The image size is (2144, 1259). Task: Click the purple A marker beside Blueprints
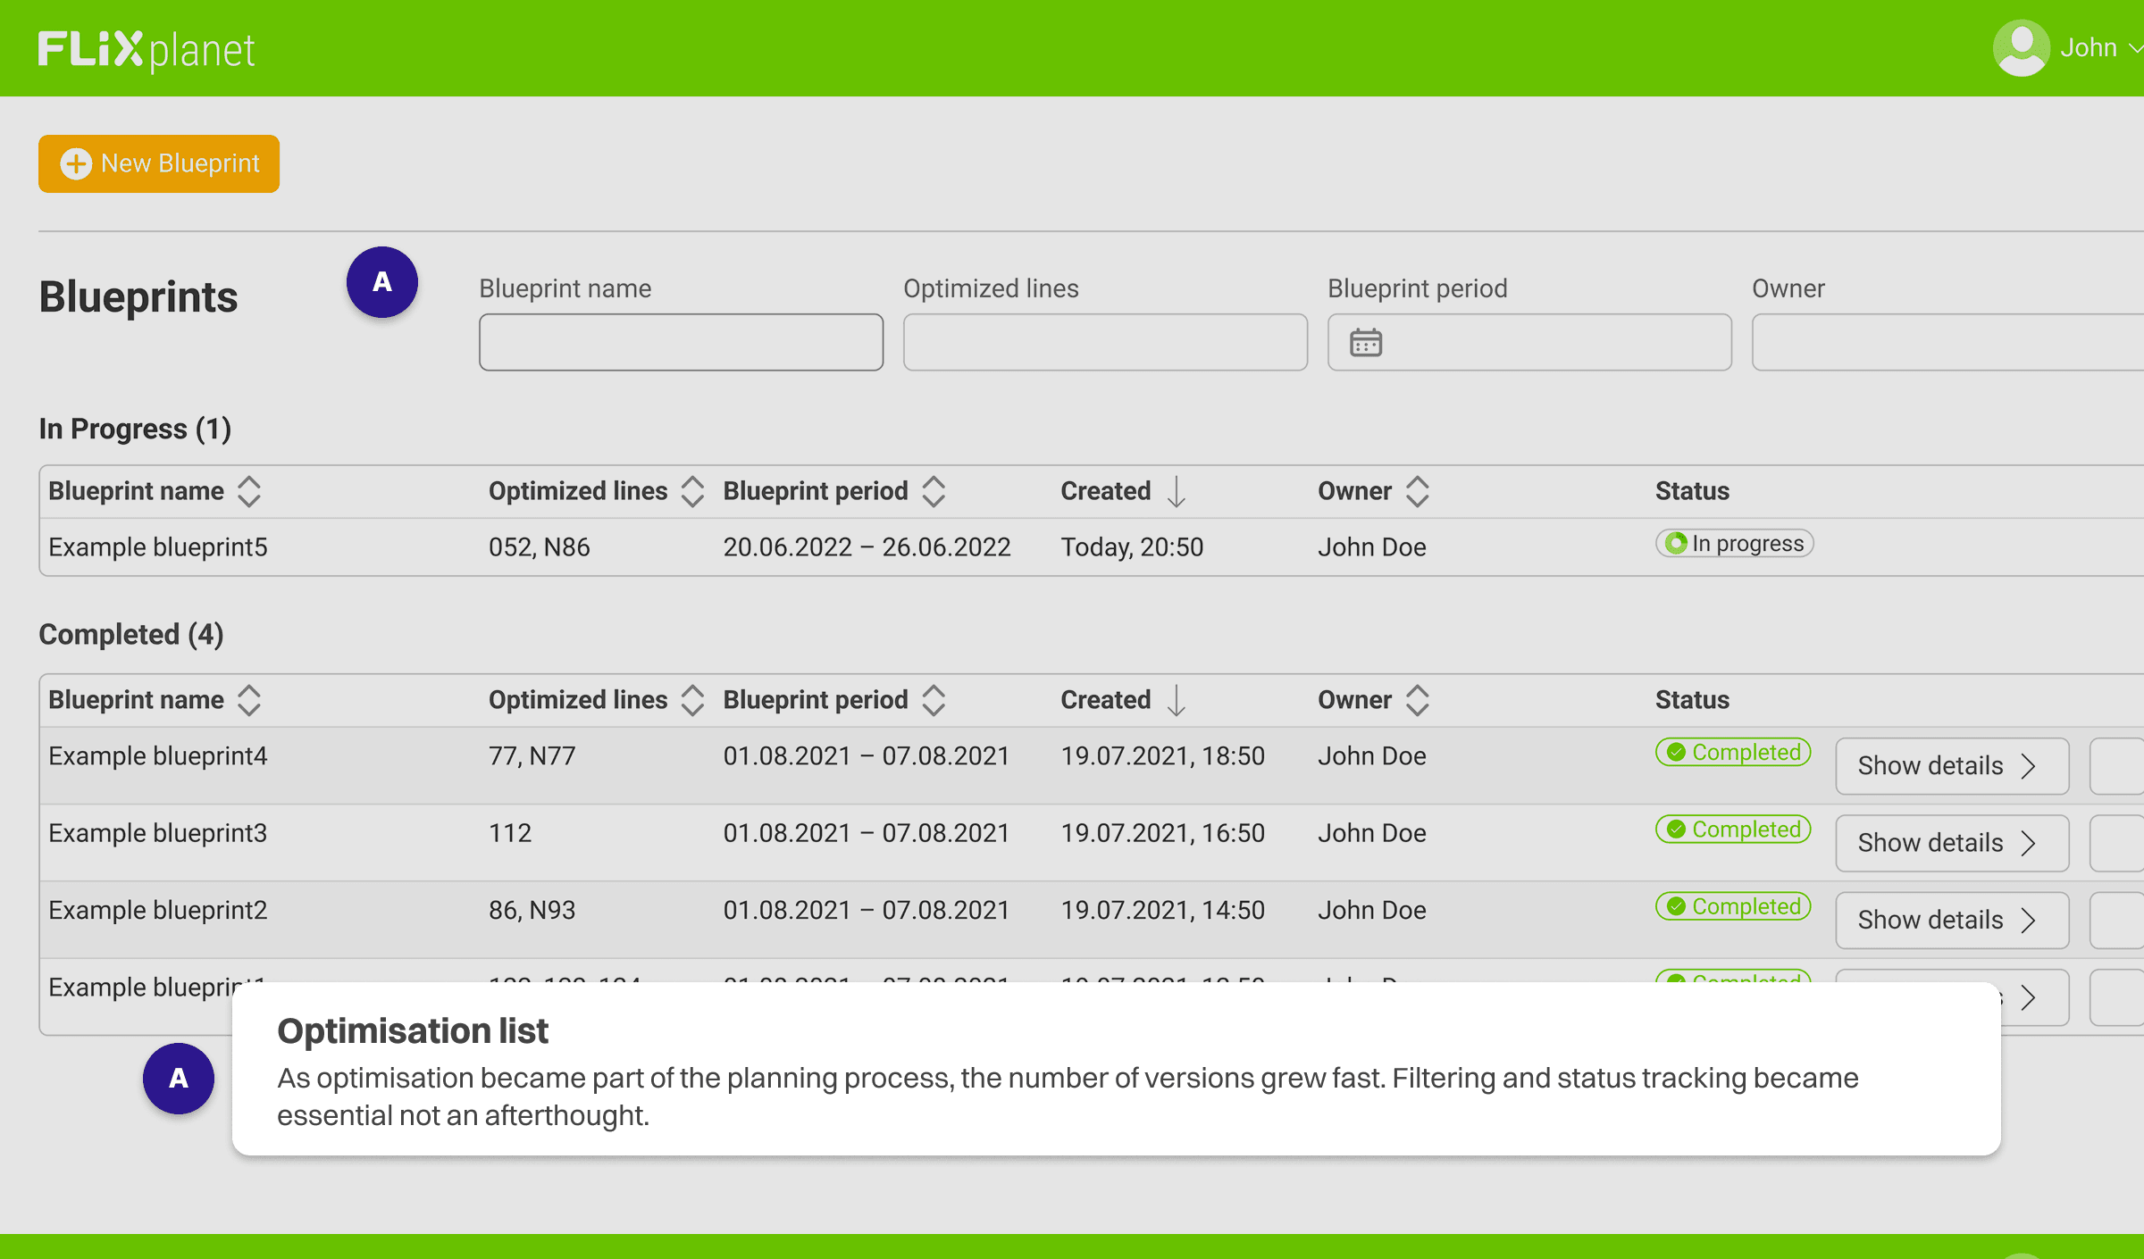382,282
